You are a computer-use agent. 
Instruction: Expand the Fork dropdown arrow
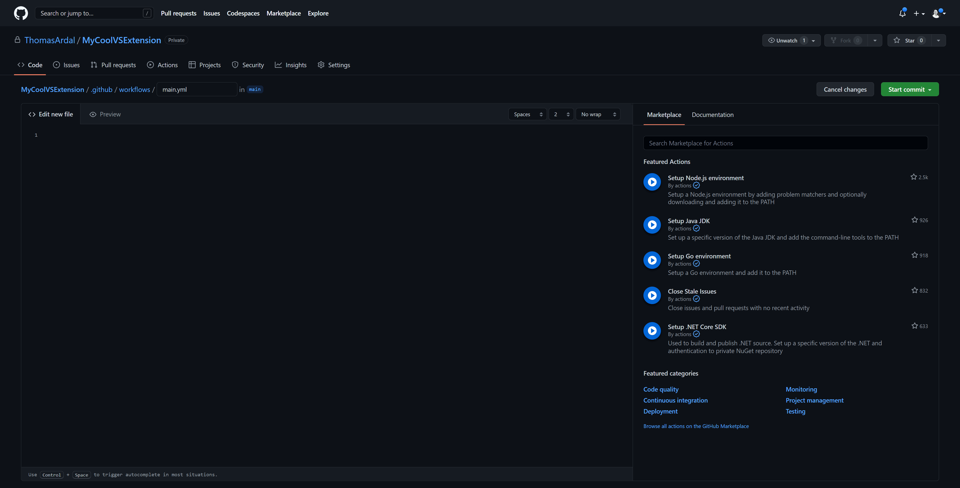(874, 40)
